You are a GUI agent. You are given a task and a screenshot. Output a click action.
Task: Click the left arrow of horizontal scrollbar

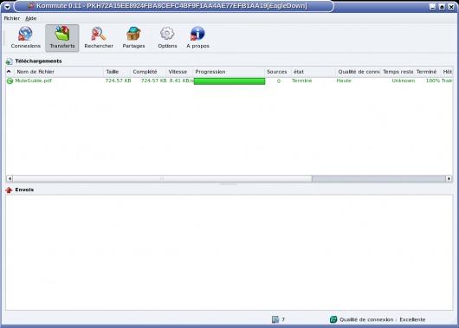click(x=10, y=178)
